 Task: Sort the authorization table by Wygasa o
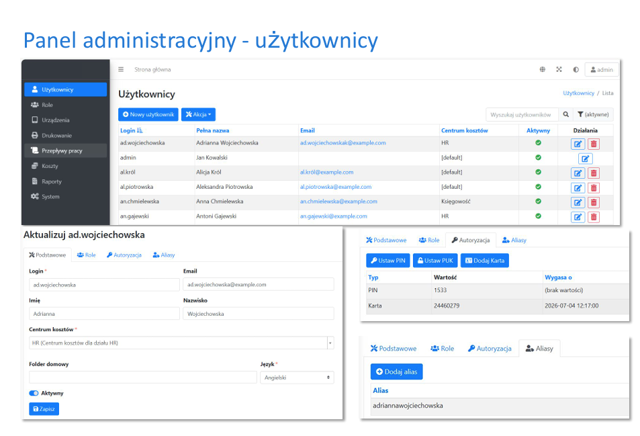coord(558,277)
